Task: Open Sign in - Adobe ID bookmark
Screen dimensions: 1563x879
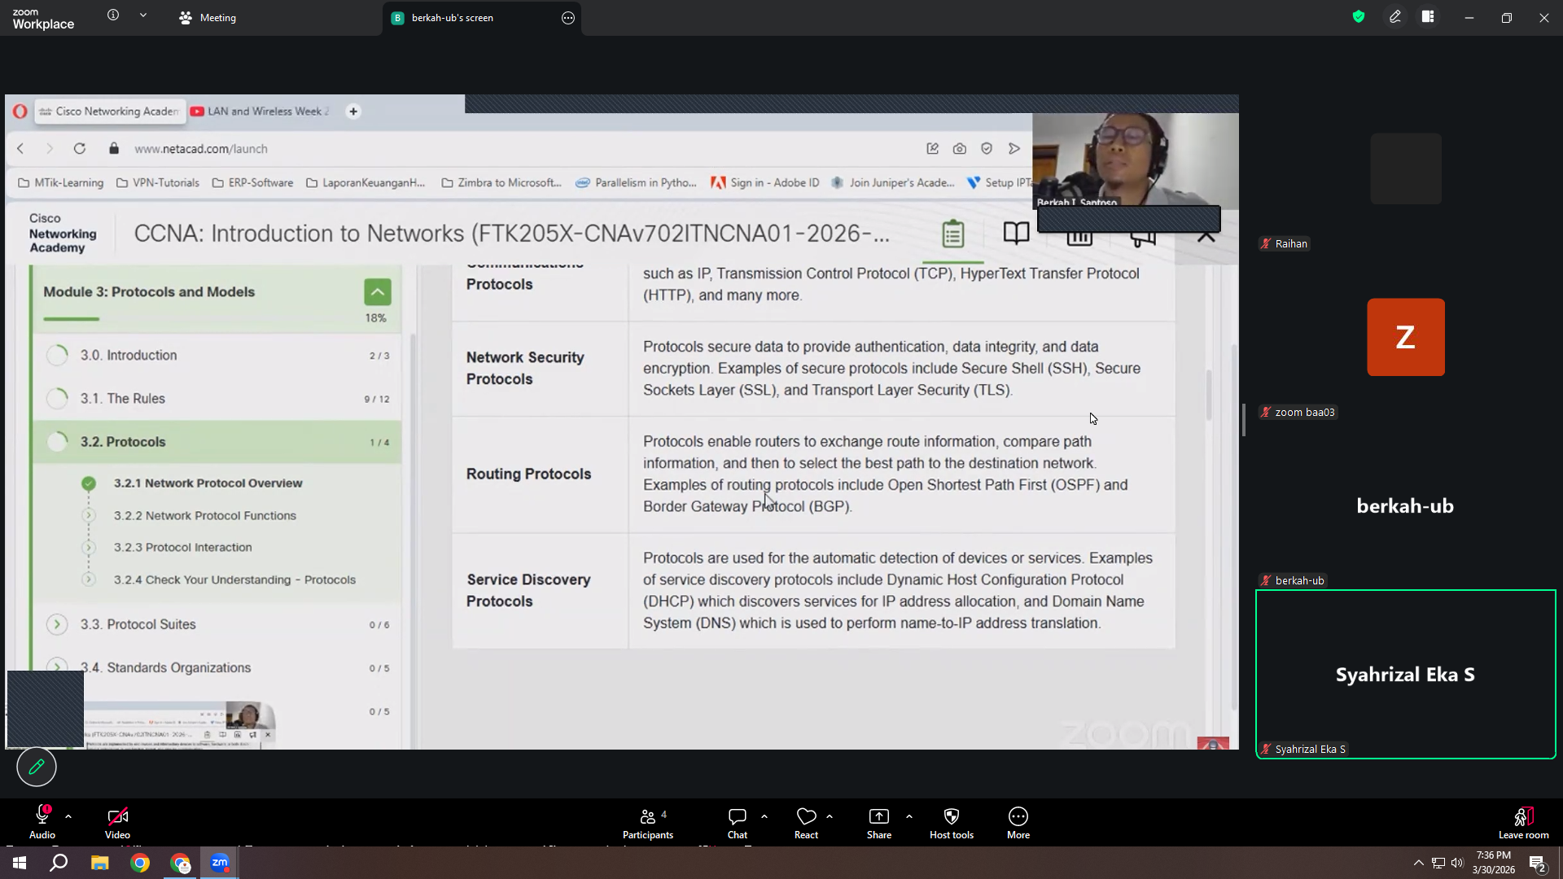Action: [x=765, y=183]
